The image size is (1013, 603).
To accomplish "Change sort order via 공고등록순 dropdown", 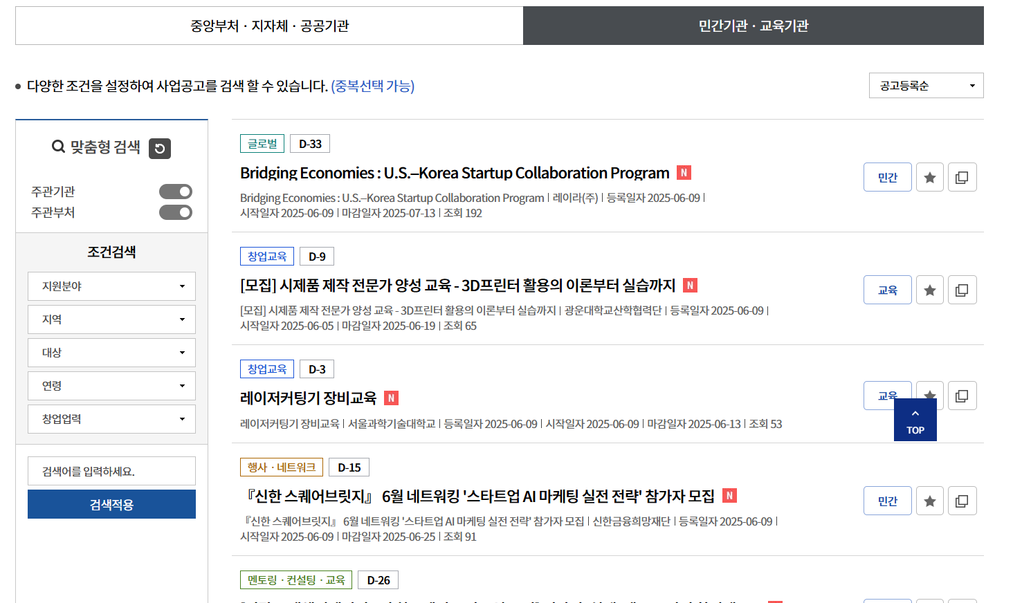I will [x=926, y=85].
